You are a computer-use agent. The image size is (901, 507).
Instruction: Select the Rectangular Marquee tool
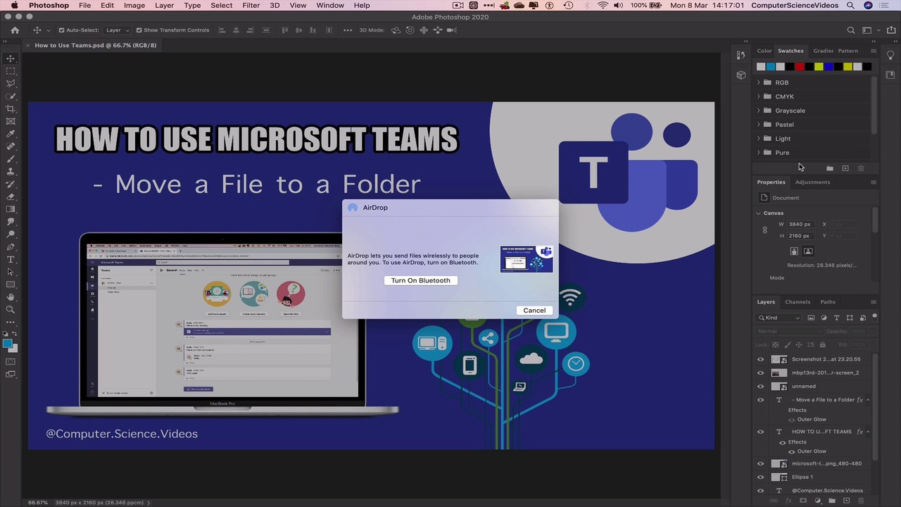[11, 71]
